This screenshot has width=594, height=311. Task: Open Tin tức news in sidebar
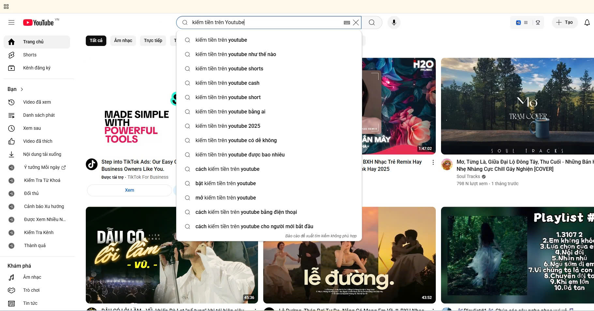pyautogui.click(x=37, y=303)
